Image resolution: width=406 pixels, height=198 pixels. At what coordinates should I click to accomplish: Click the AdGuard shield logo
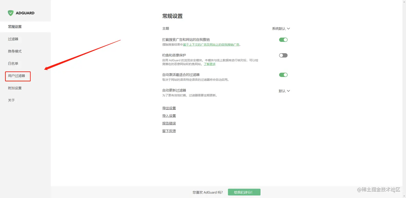[10, 13]
